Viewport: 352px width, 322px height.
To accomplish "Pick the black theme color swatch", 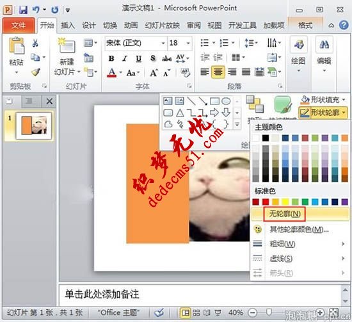I will [266, 138].
